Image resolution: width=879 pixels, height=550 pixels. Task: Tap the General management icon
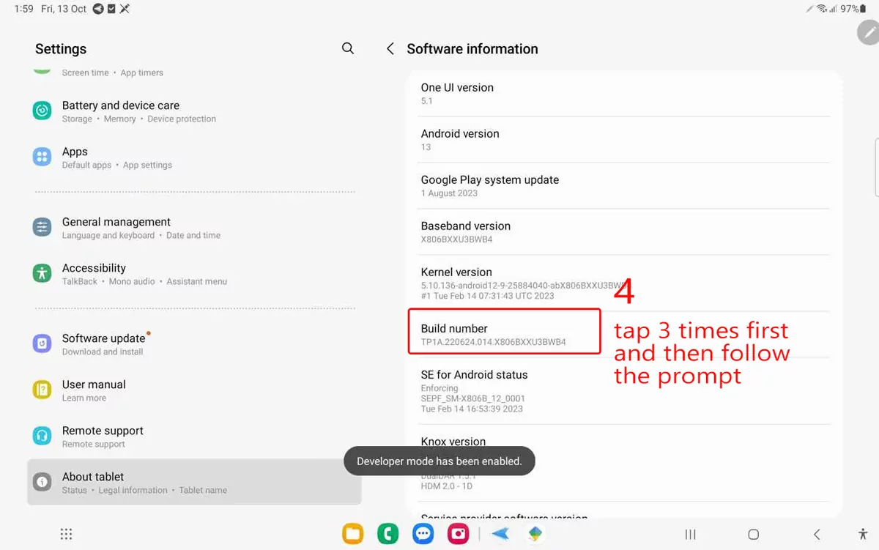point(42,227)
